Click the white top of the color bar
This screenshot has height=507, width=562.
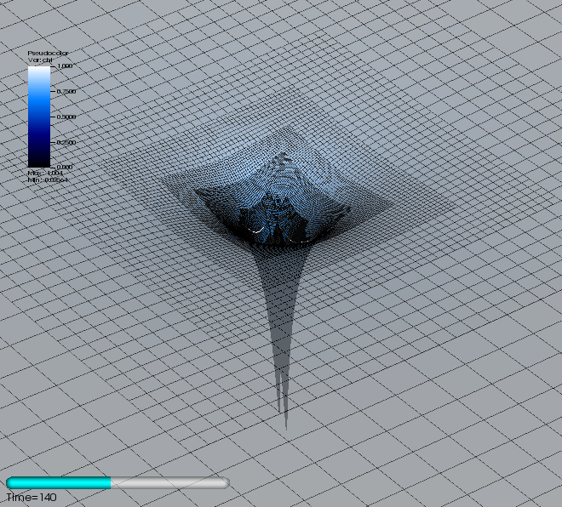click(x=38, y=70)
